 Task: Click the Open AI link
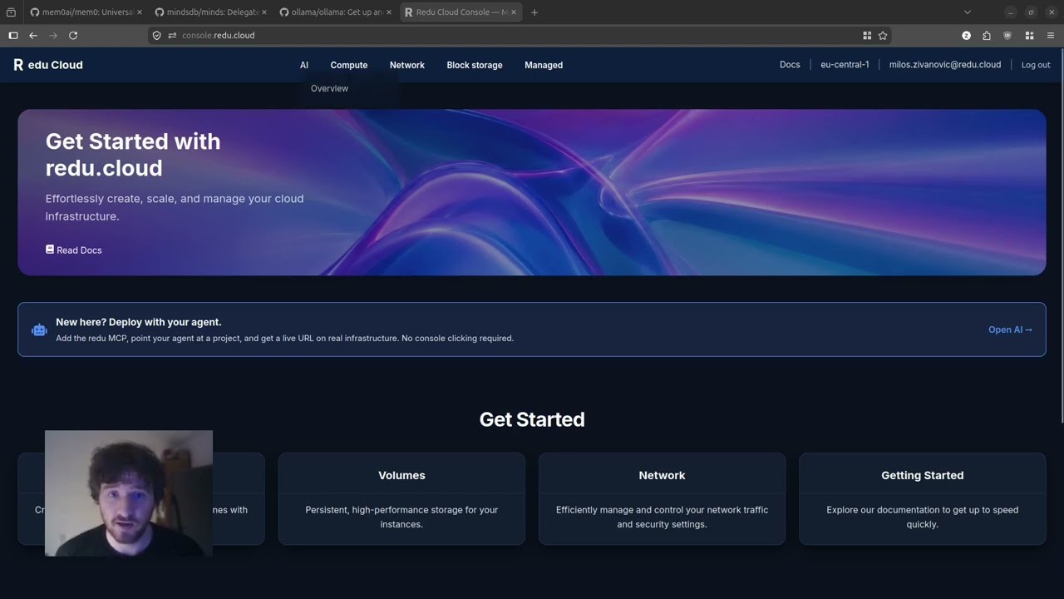[x=1010, y=329]
